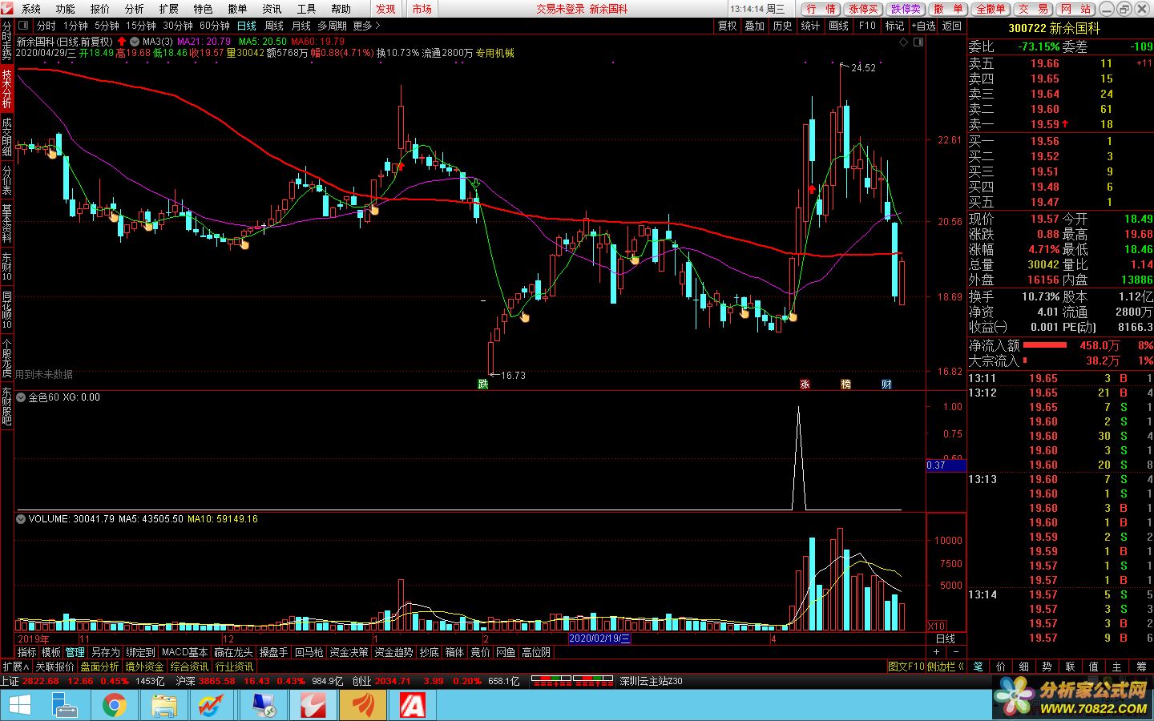Toggle 标记 mark on the stock

click(894, 26)
